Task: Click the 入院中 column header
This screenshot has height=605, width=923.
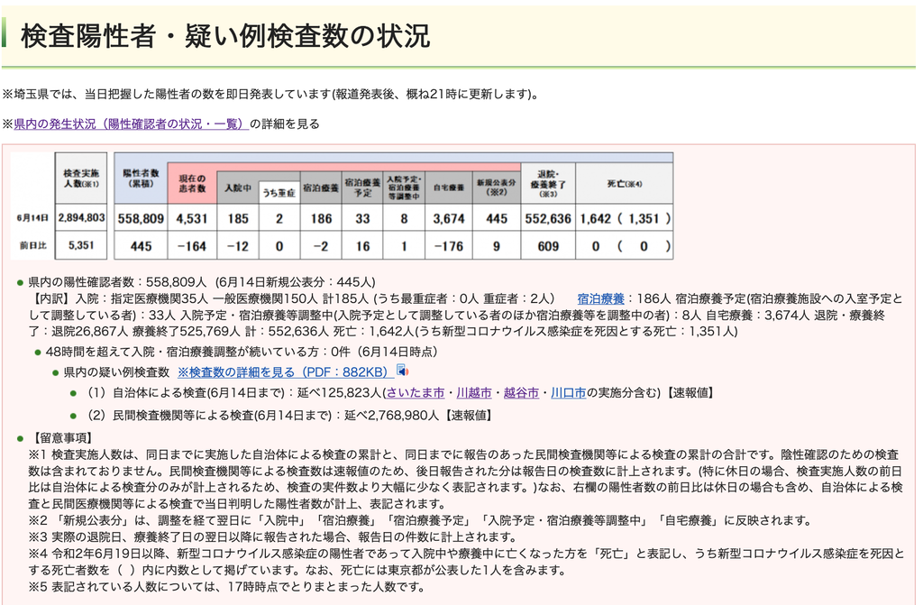Action: tap(238, 188)
